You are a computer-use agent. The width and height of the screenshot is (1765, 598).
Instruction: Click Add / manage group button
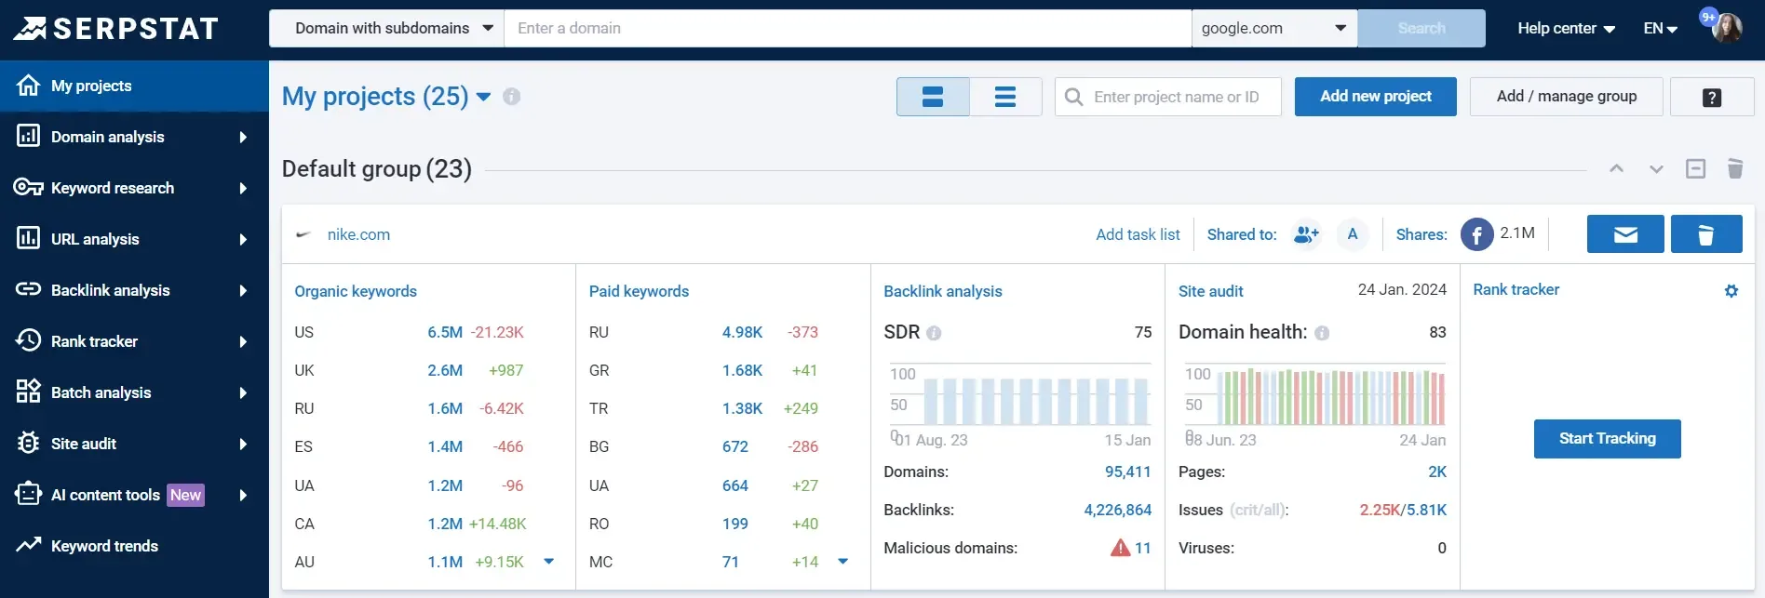(x=1567, y=97)
